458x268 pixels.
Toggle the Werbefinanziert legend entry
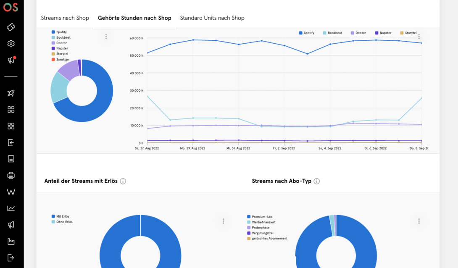click(261, 222)
